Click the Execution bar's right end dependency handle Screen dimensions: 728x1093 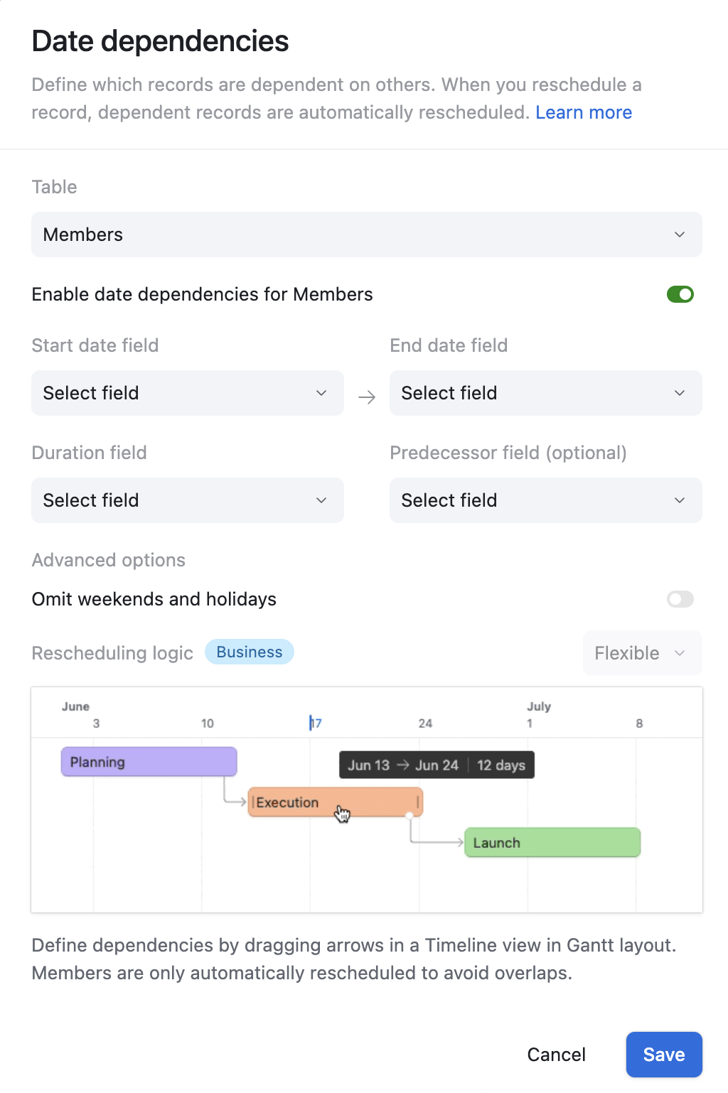(x=409, y=816)
